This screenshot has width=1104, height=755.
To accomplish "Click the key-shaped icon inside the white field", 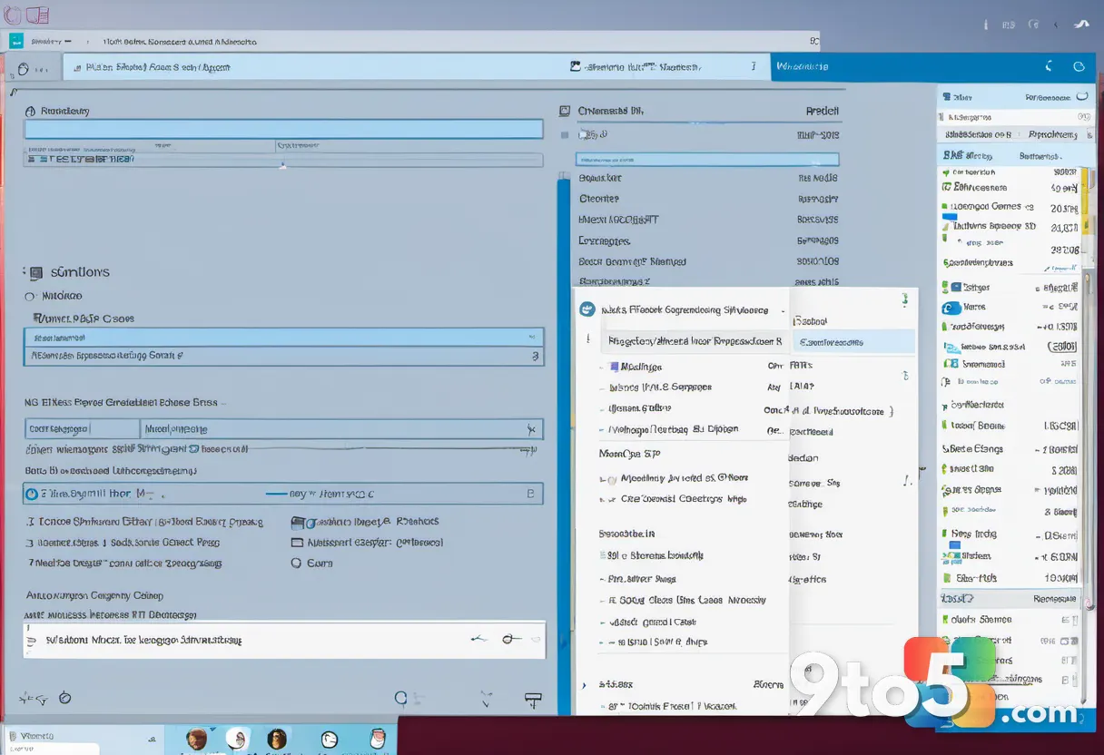I will (511, 639).
